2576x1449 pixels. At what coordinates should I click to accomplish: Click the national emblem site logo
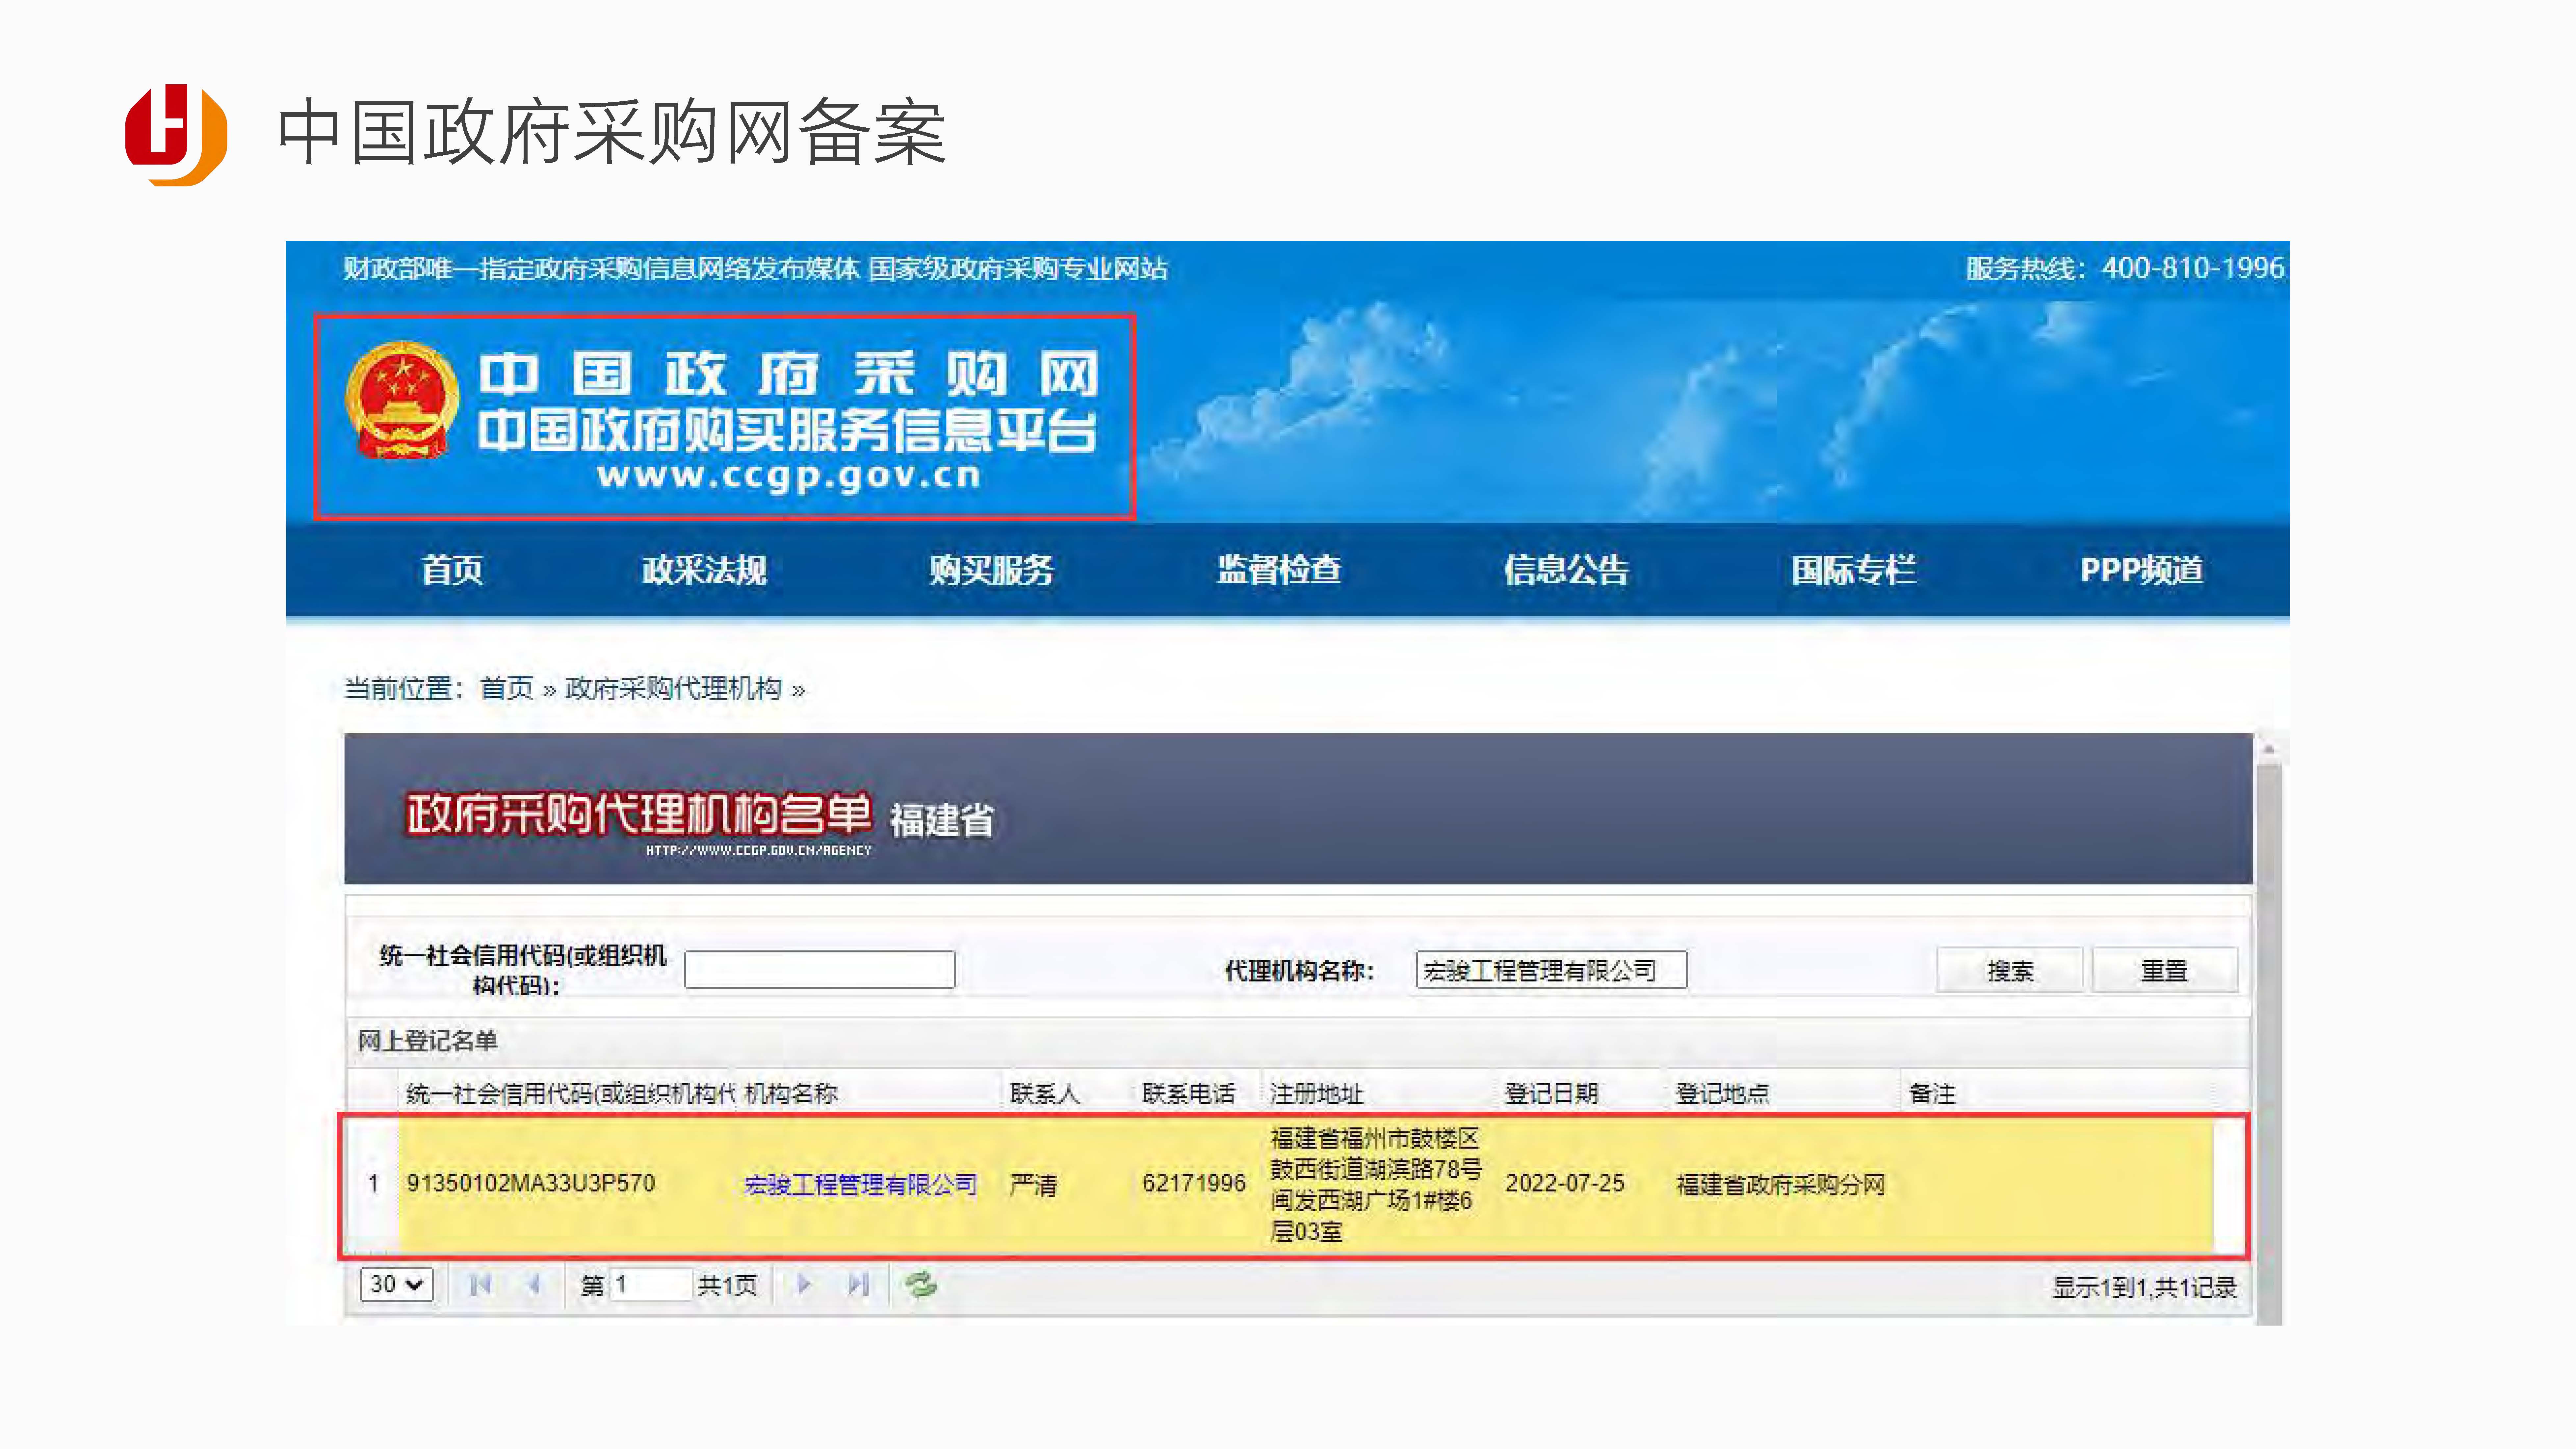tap(402, 400)
